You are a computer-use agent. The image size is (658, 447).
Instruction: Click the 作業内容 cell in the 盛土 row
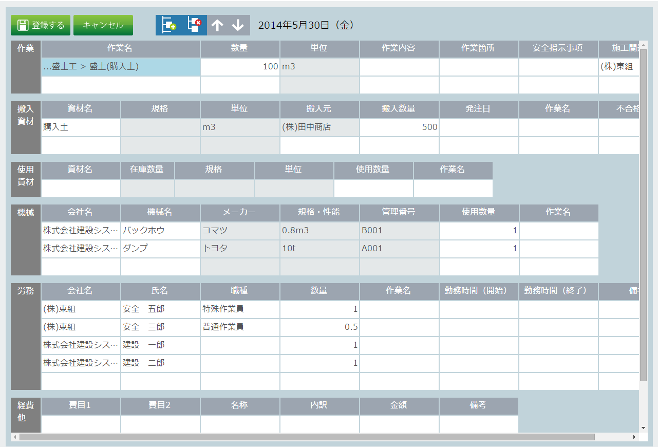pos(399,67)
